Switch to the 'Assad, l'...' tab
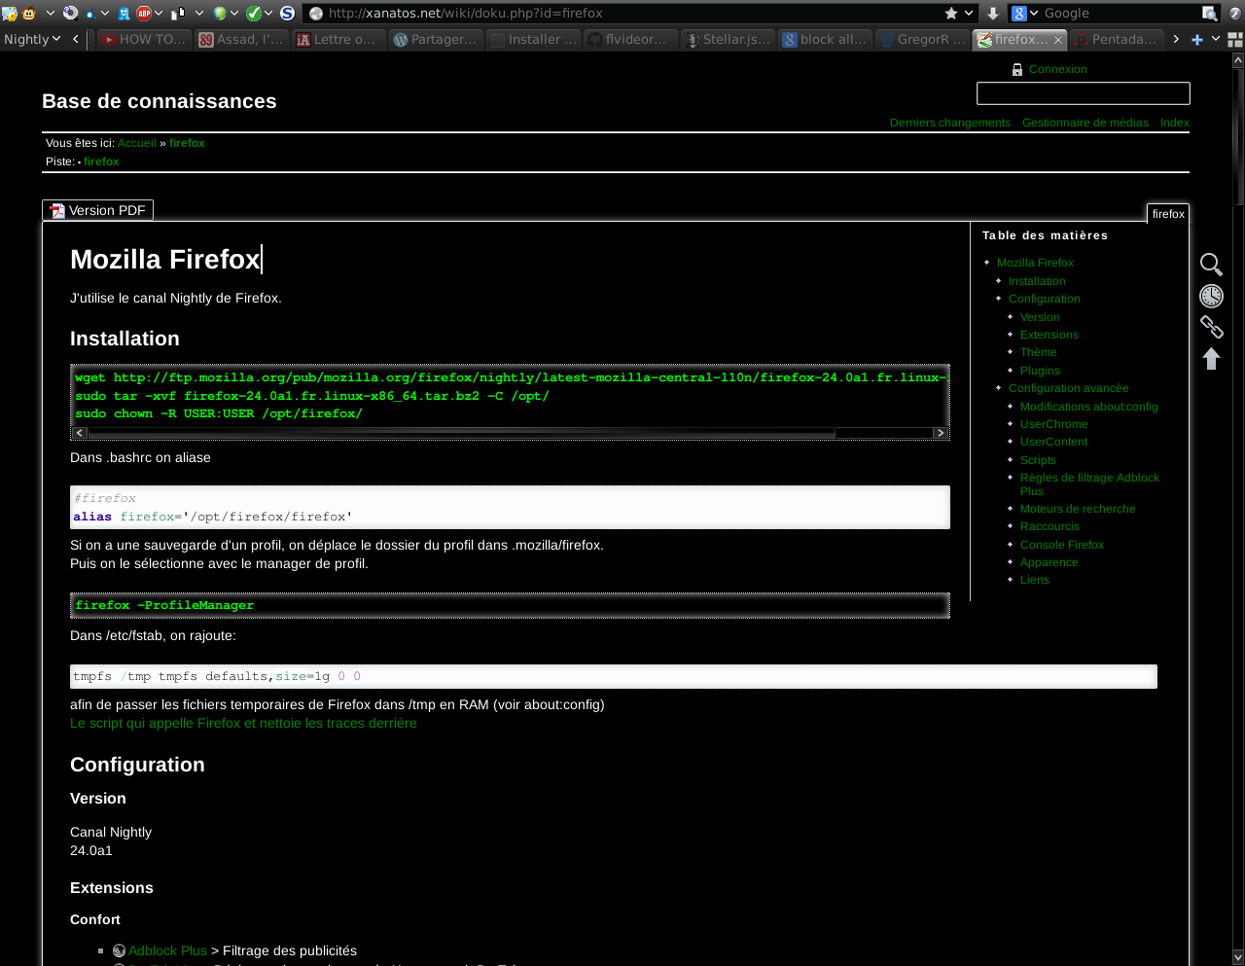This screenshot has width=1245, height=966. pos(241,39)
